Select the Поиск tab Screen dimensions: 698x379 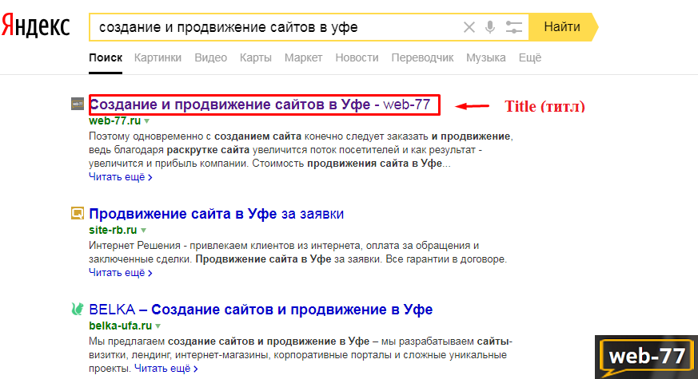tap(106, 57)
